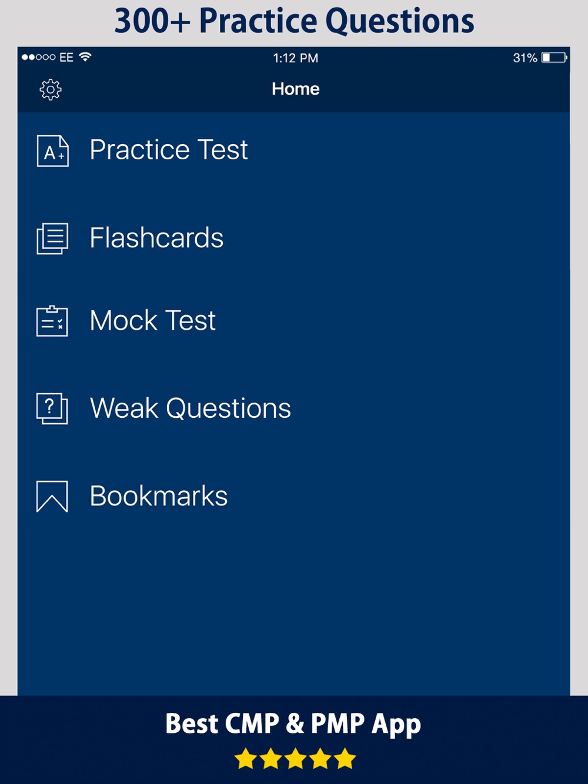Tap the 31% battery percentage text

click(x=525, y=58)
